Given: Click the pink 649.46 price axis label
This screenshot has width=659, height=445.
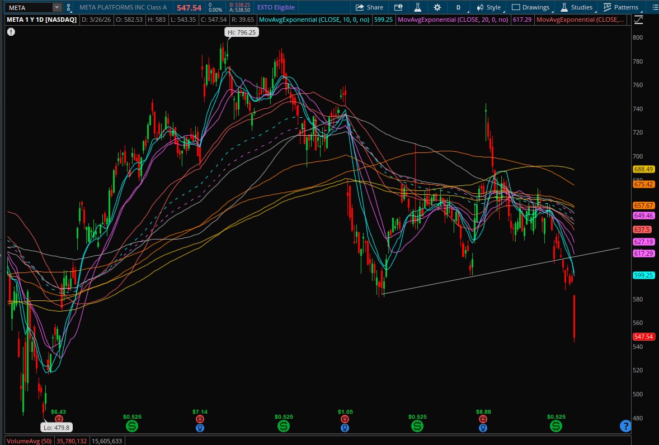Looking at the screenshot, I should click(x=643, y=216).
